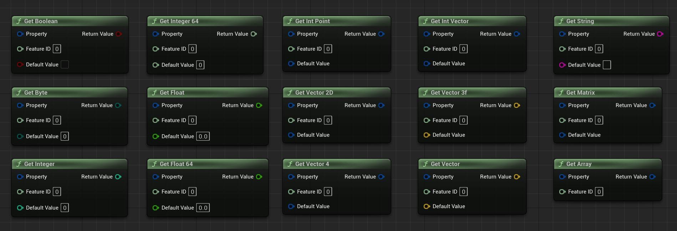Screen dimensions: 677x231
Task: Click Default Value pin on Get Matrix node
Action: tap(562, 135)
